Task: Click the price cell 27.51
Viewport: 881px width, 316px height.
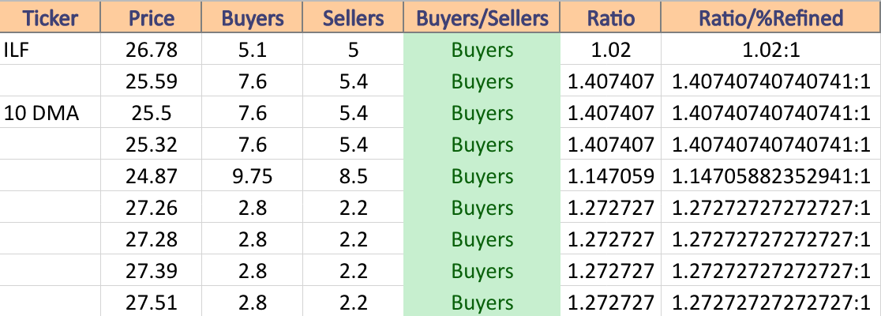Action: [152, 302]
